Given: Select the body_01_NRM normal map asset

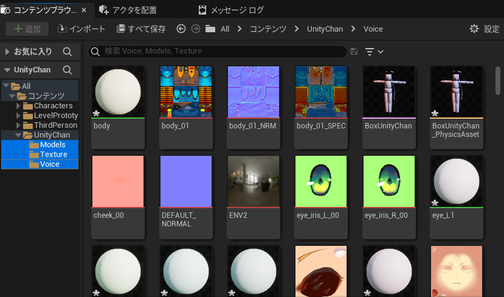Looking at the screenshot, I should (254, 107).
